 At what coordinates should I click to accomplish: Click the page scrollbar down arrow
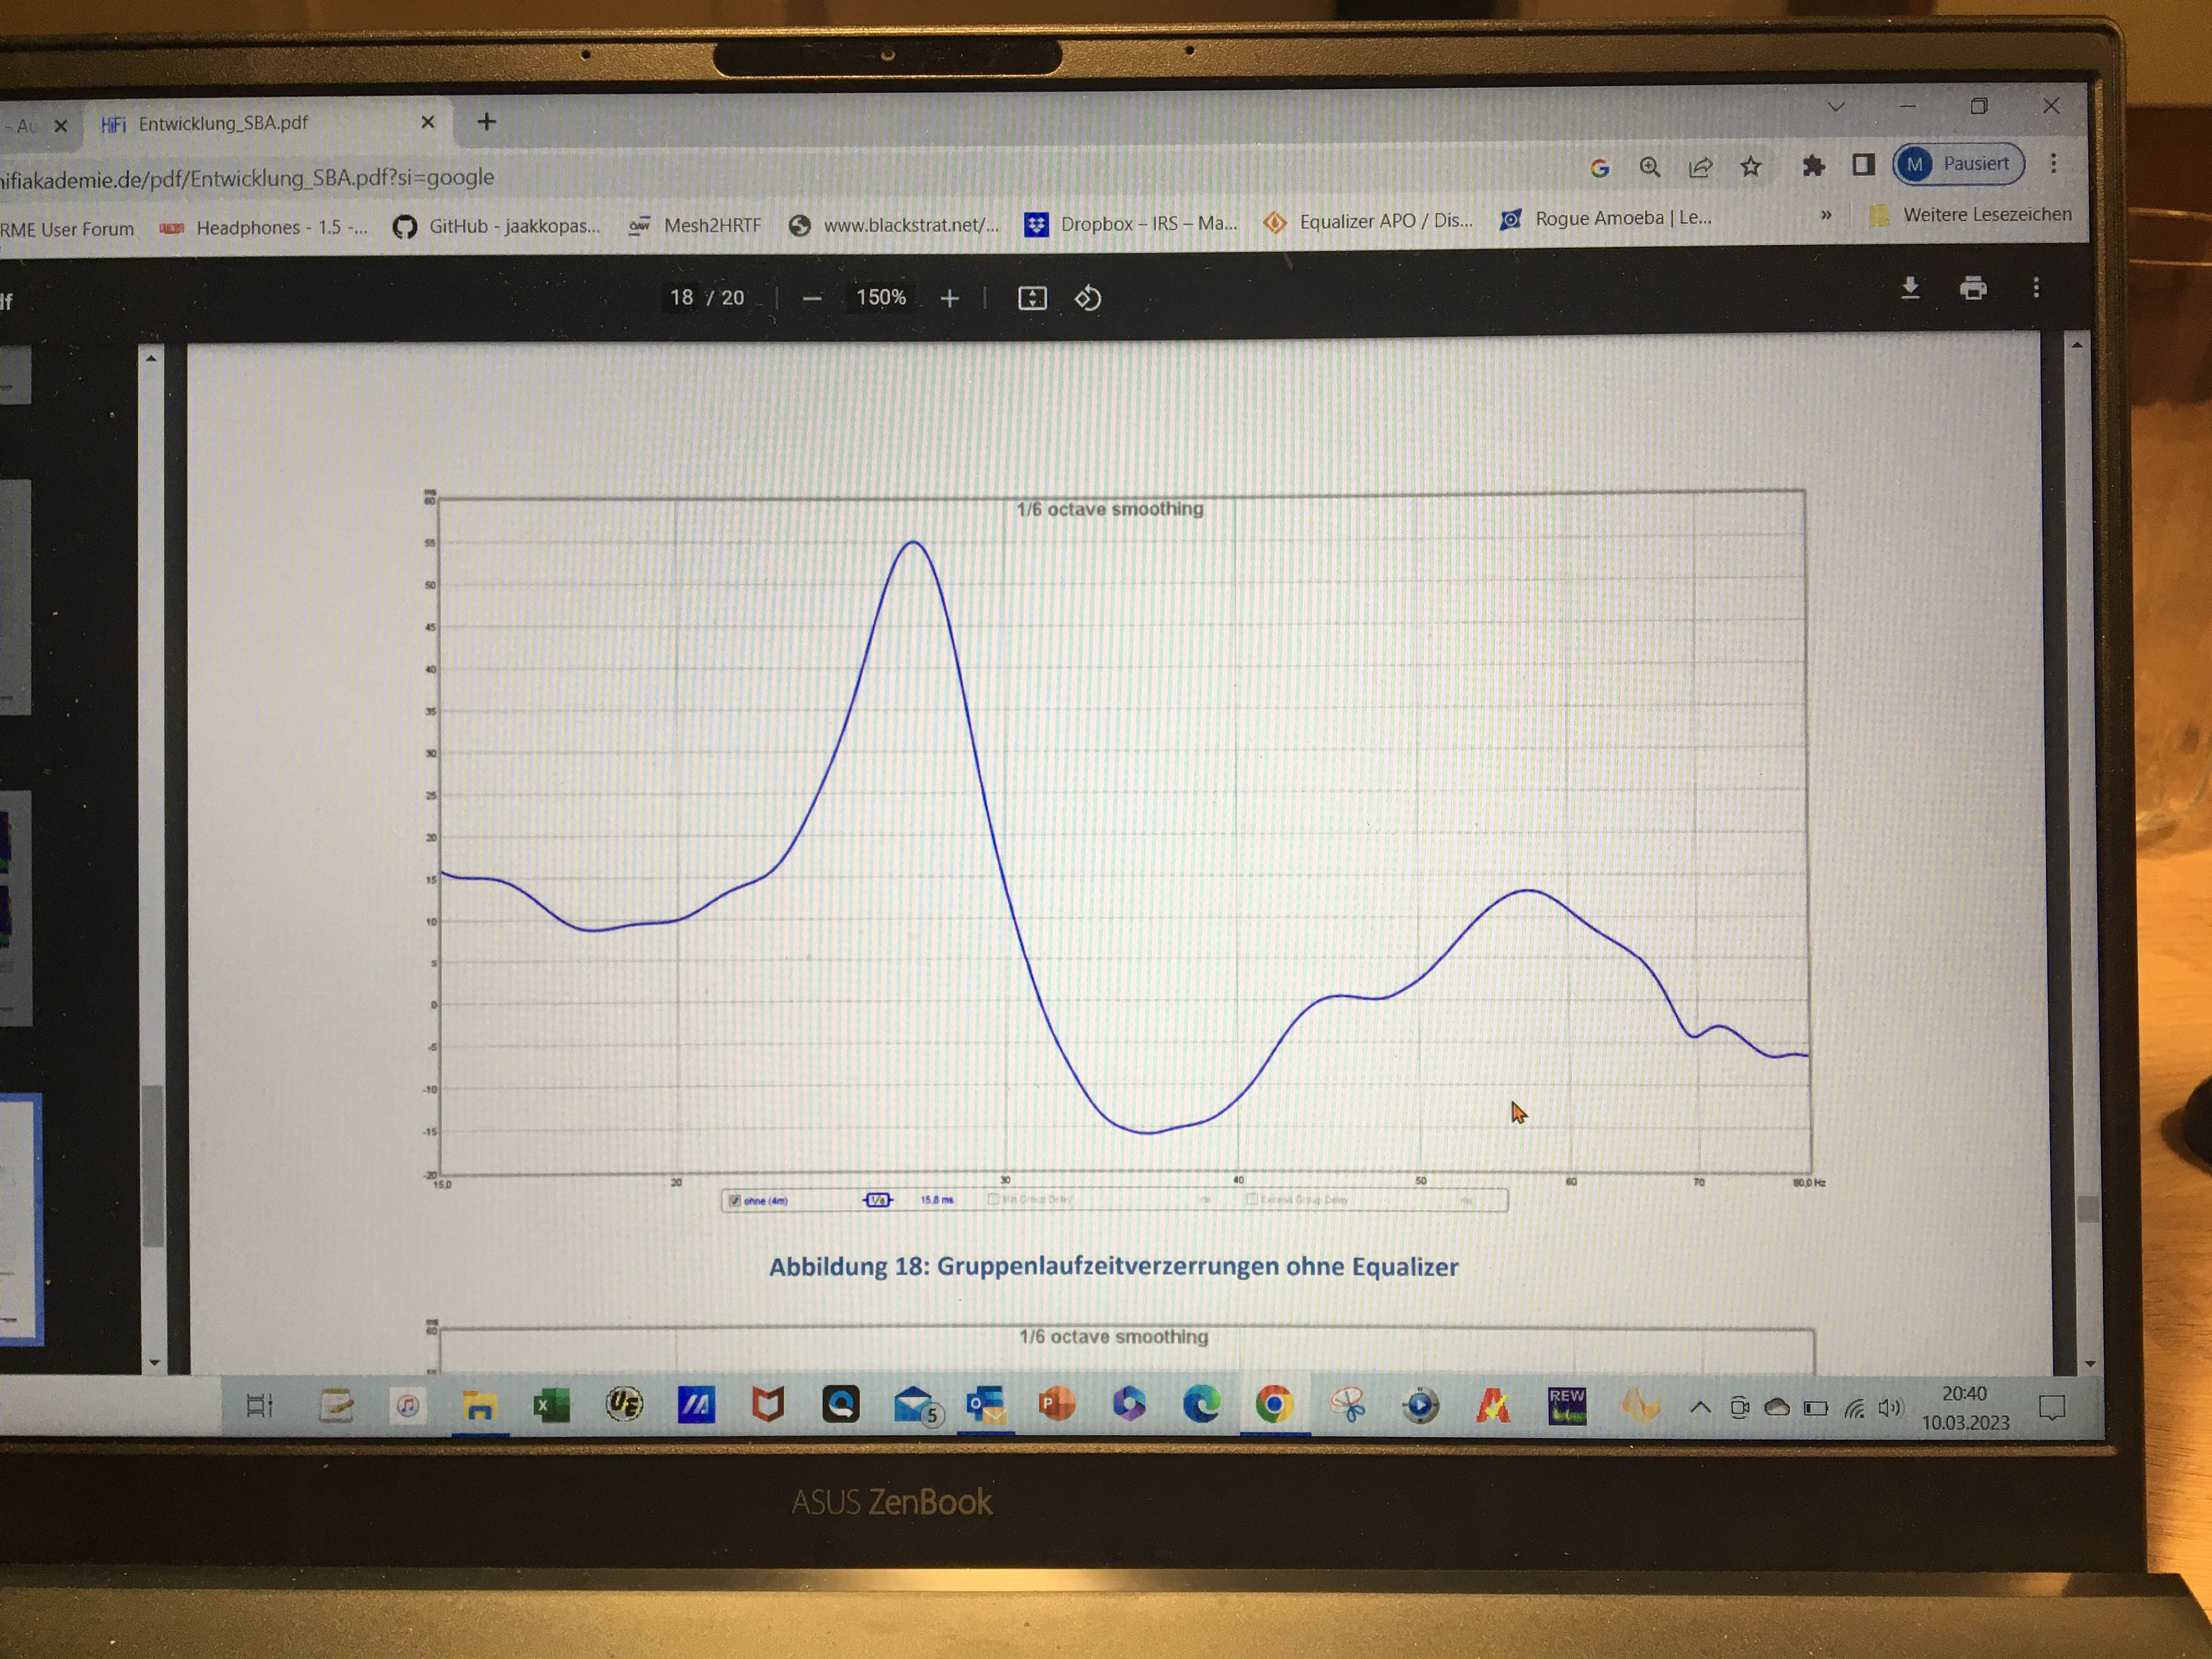pos(2090,1363)
